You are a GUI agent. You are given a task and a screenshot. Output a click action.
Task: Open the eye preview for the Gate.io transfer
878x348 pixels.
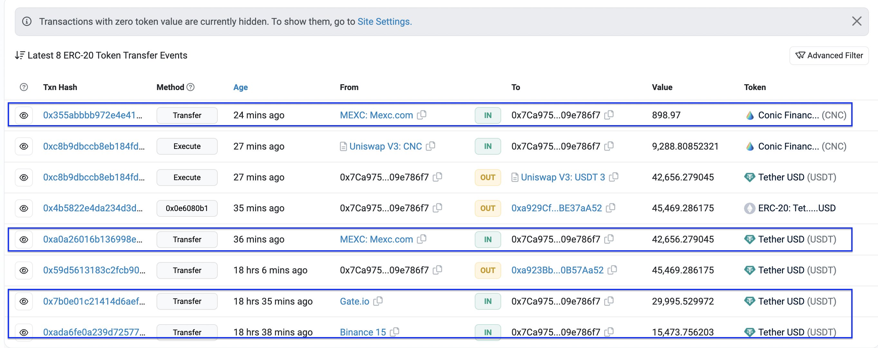pos(23,301)
